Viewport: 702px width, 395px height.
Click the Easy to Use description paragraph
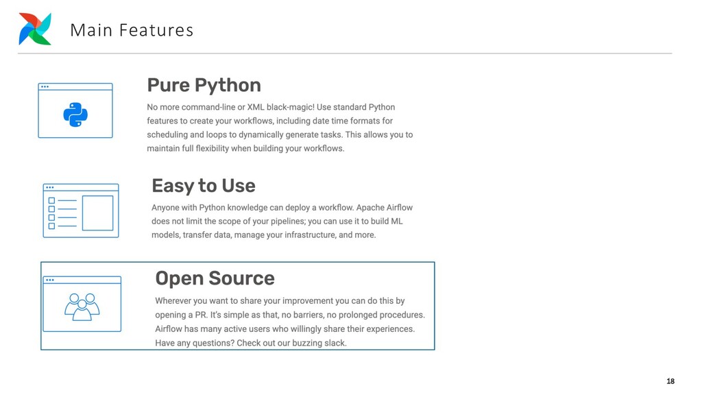[x=282, y=222]
